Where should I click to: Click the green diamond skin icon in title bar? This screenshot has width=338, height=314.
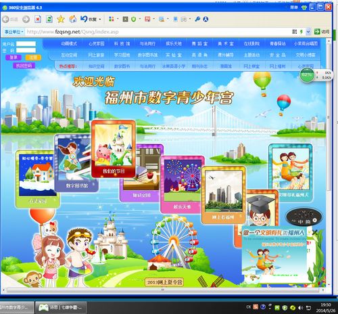tap(304, 7)
